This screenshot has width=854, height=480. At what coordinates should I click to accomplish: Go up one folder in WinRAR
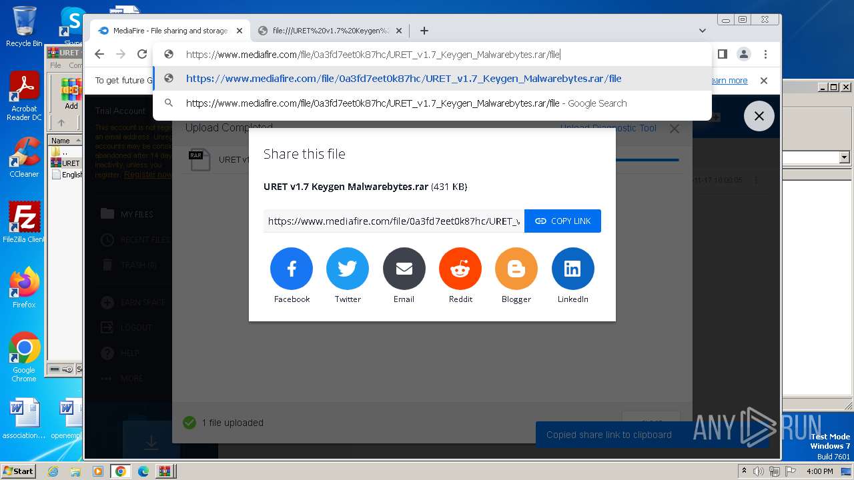click(61, 123)
